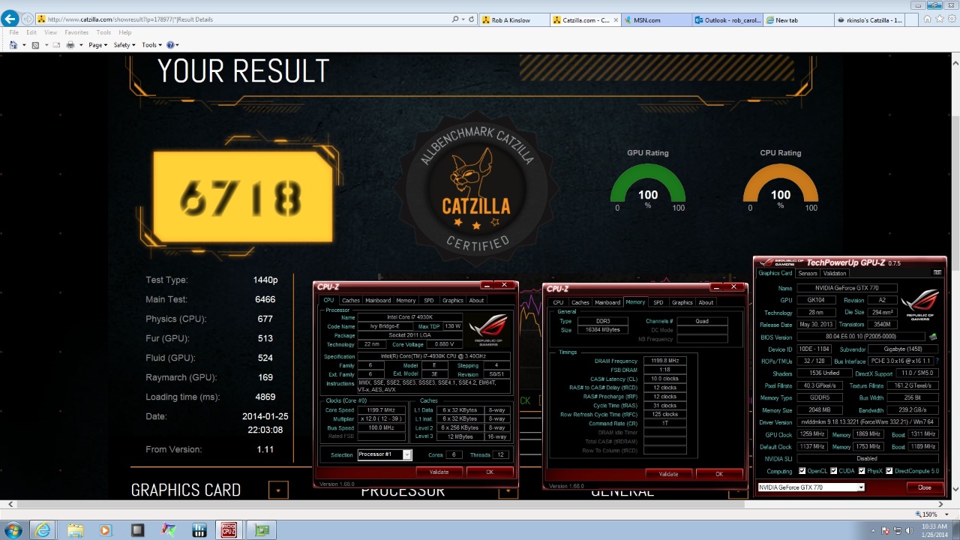
Task: Click the Home icon in IE command bar
Action: click(13, 45)
